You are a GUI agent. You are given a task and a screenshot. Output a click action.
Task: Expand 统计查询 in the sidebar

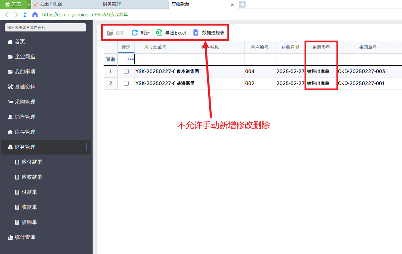pos(46,237)
